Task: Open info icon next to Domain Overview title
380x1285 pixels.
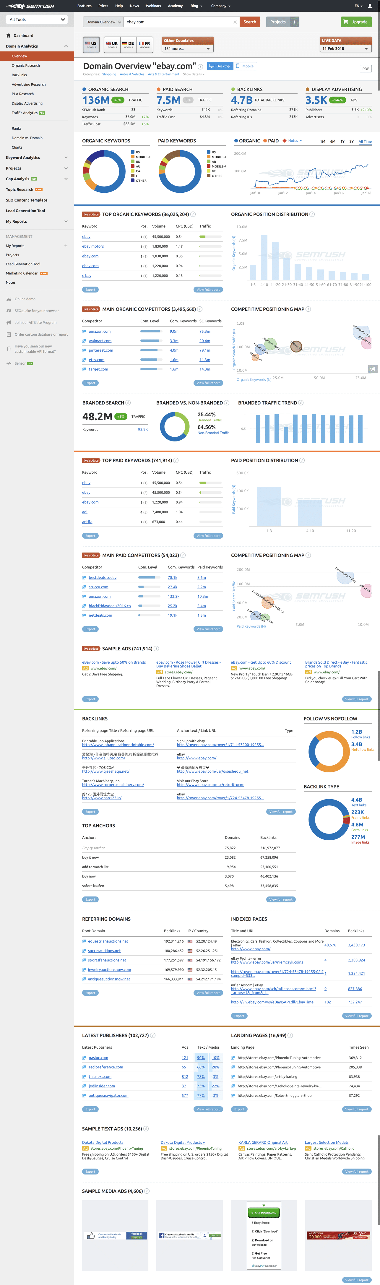Action: pos(200,66)
